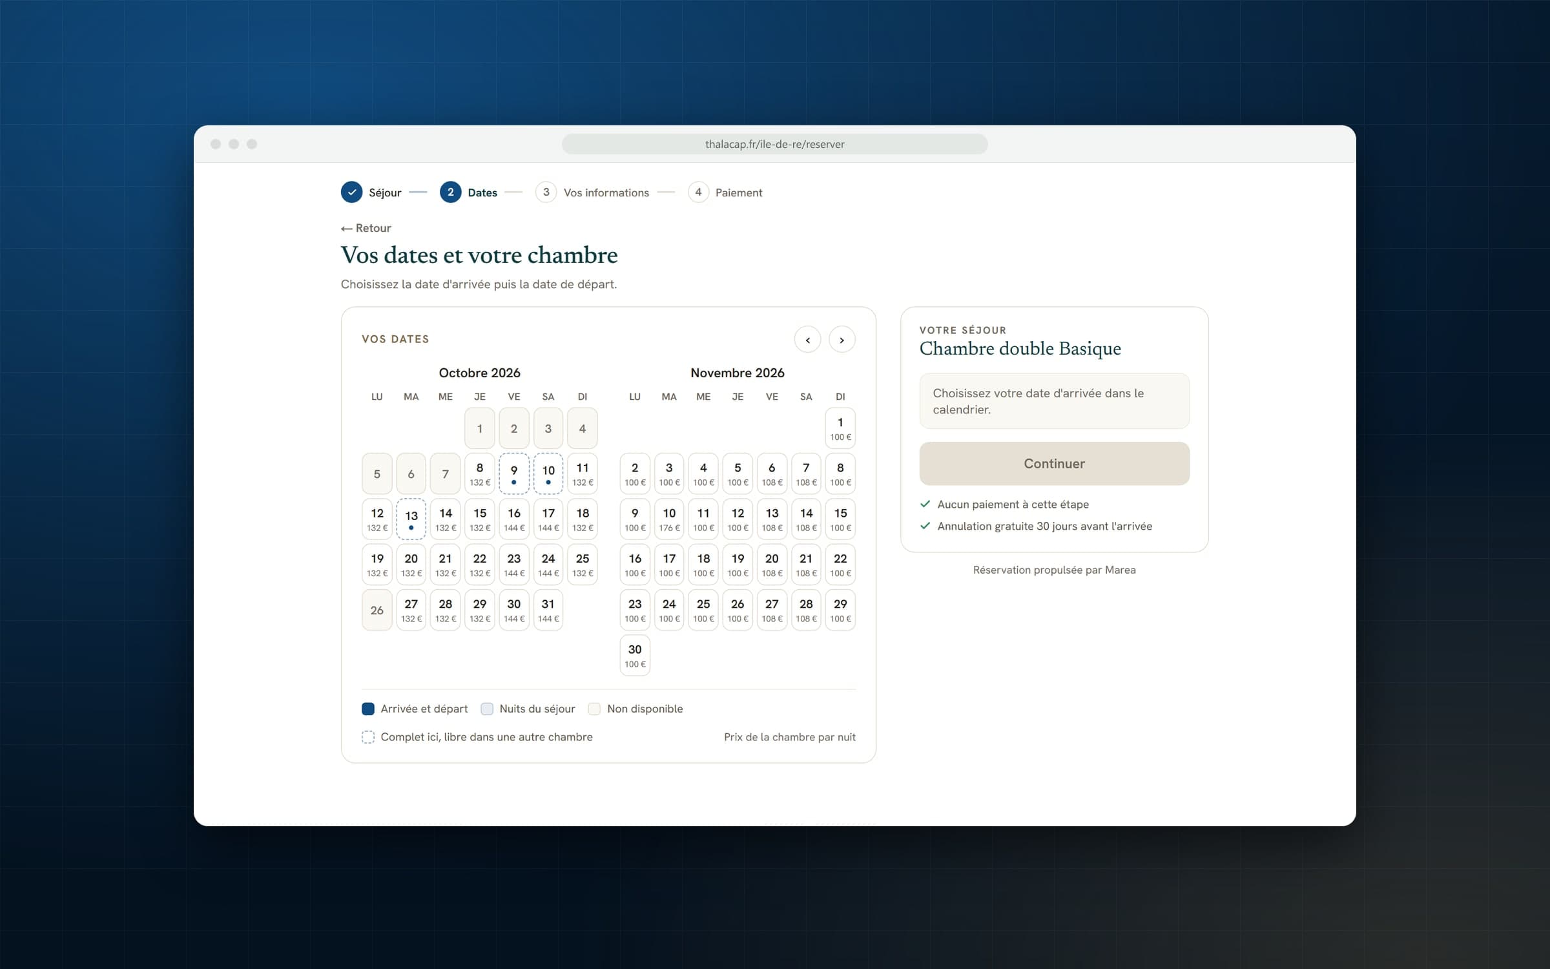This screenshot has height=969, width=1550.
Task: Open the Vos informations step
Action: coord(592,193)
